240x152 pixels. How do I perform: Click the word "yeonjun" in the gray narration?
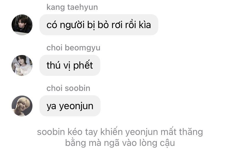(141, 132)
